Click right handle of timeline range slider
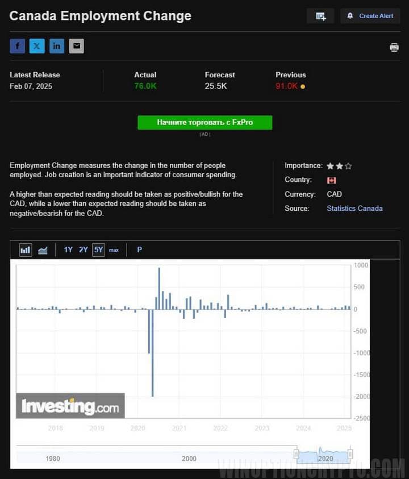Image resolution: width=409 pixels, height=479 pixels. click(x=350, y=453)
